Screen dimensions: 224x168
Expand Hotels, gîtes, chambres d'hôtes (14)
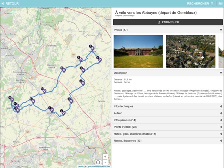click(x=168, y=134)
